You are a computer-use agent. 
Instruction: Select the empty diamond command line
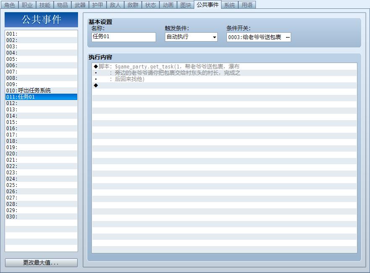pos(224,85)
